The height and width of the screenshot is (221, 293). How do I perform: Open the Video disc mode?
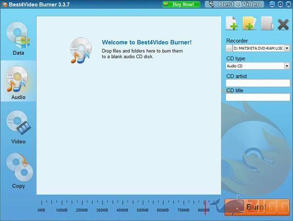tap(18, 127)
